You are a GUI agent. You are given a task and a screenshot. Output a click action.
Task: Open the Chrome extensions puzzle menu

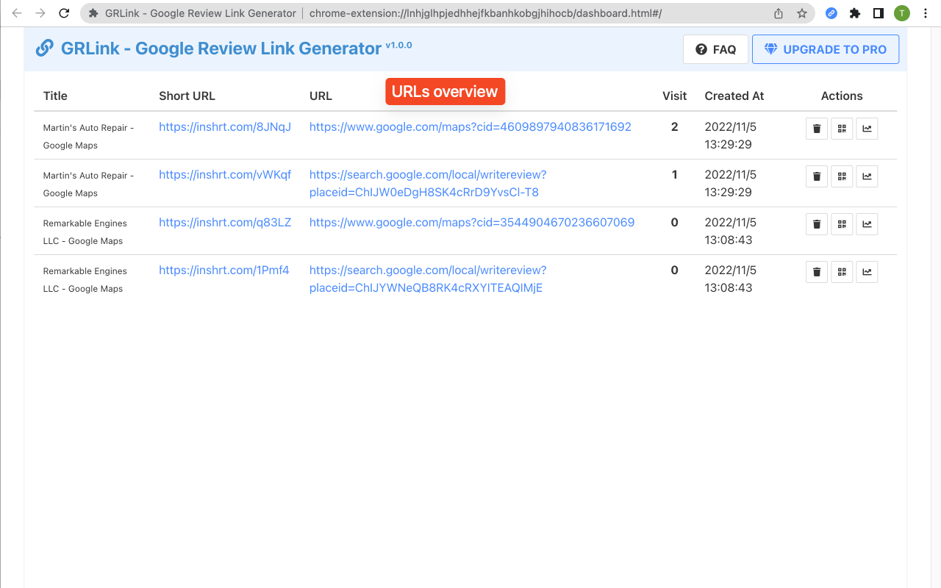pos(854,13)
